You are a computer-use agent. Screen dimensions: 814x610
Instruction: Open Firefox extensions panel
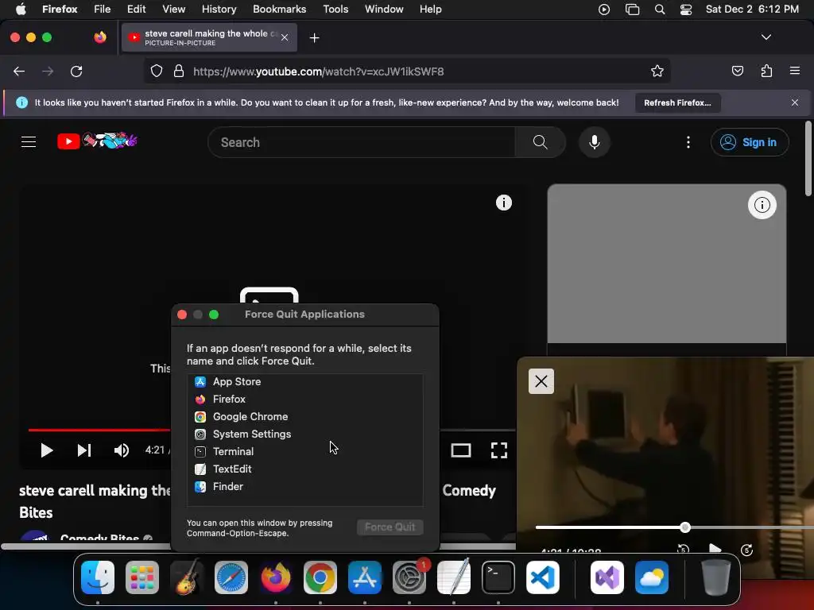[766, 71]
